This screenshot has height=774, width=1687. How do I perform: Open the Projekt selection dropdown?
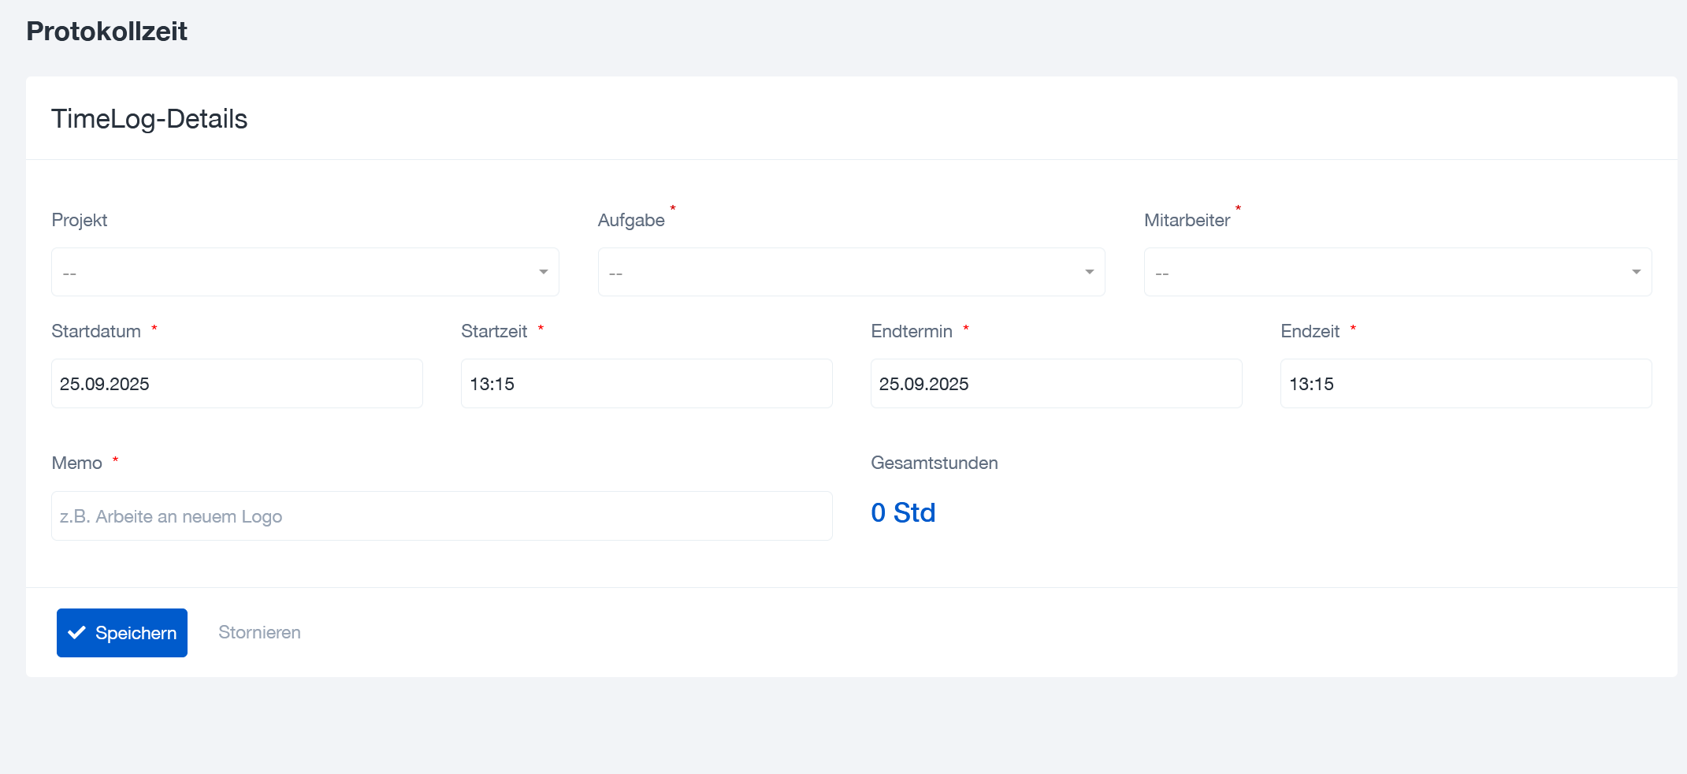coord(304,272)
